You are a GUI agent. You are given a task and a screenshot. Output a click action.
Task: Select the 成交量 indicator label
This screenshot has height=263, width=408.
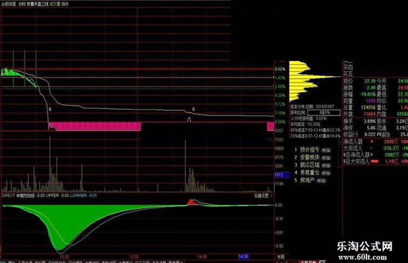(x=55, y=4)
